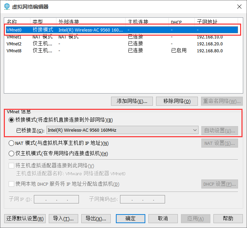Image resolution: width=247 pixels, height=228 pixels.
Task: Click the 重命名网络 button
Action: [222, 101]
